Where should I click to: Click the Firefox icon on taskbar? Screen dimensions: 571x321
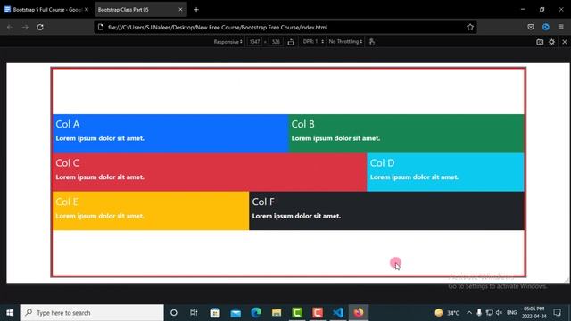tap(359, 313)
